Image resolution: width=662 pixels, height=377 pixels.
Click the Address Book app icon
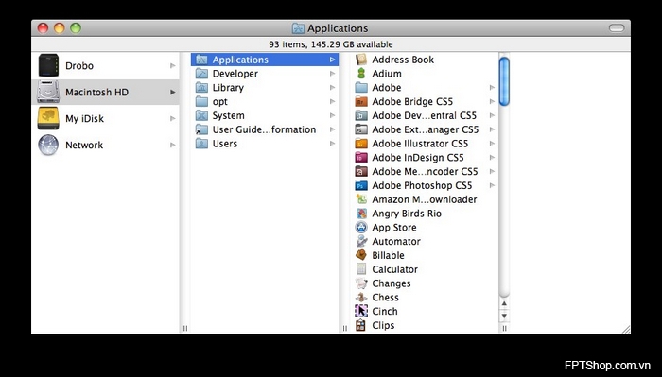(361, 60)
